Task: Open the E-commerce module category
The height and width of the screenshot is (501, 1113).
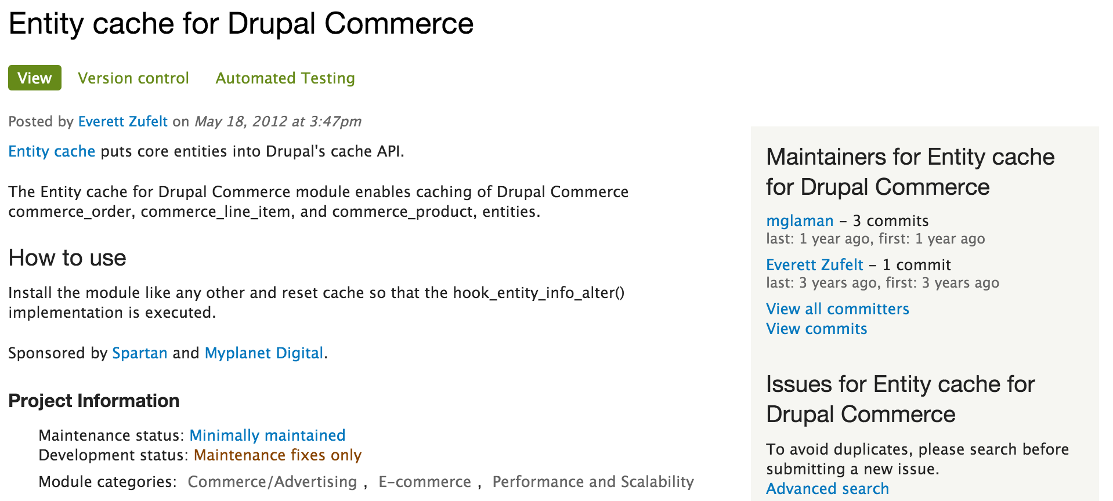Action: (425, 482)
